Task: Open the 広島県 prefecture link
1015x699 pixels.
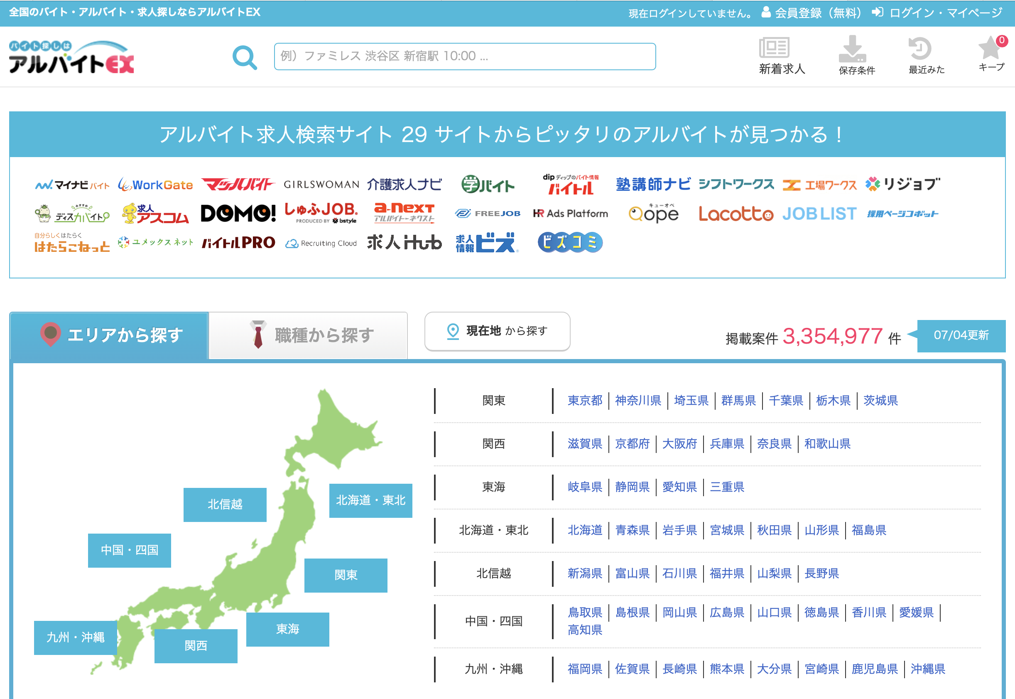Action: pos(726,613)
